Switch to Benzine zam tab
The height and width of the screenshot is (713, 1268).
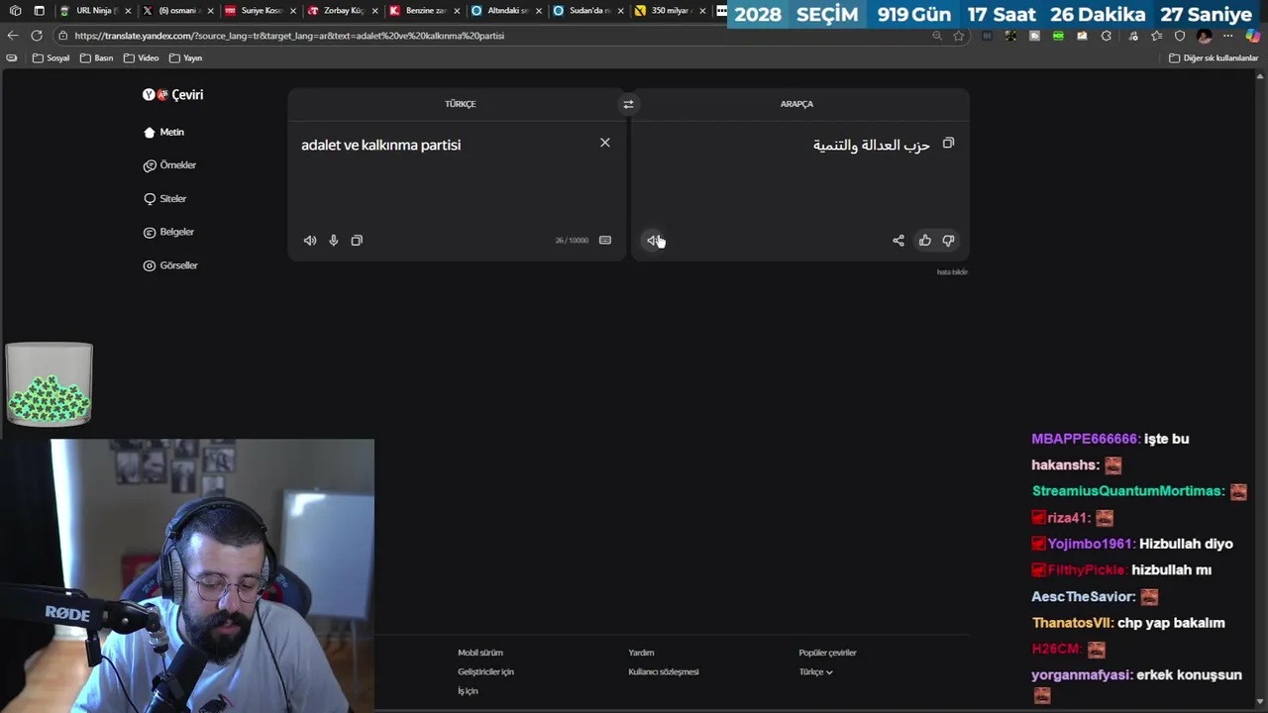(424, 11)
